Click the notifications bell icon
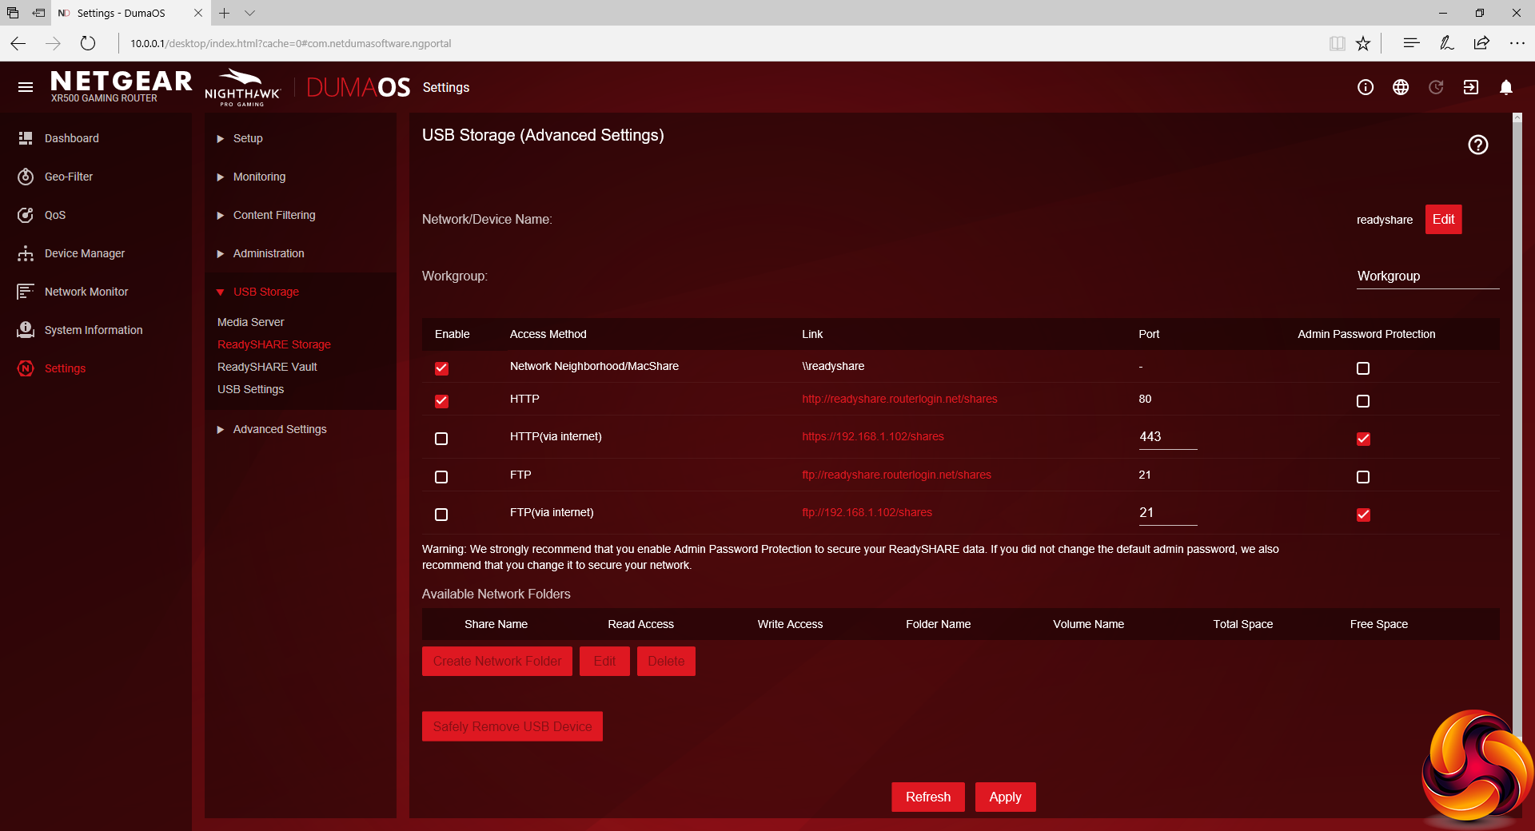Screen dimensions: 1535x831 pyautogui.click(x=1505, y=87)
